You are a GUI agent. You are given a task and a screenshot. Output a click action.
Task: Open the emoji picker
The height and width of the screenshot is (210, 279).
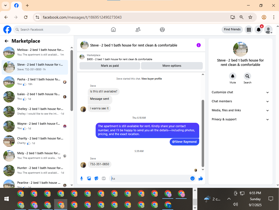click(x=192, y=179)
